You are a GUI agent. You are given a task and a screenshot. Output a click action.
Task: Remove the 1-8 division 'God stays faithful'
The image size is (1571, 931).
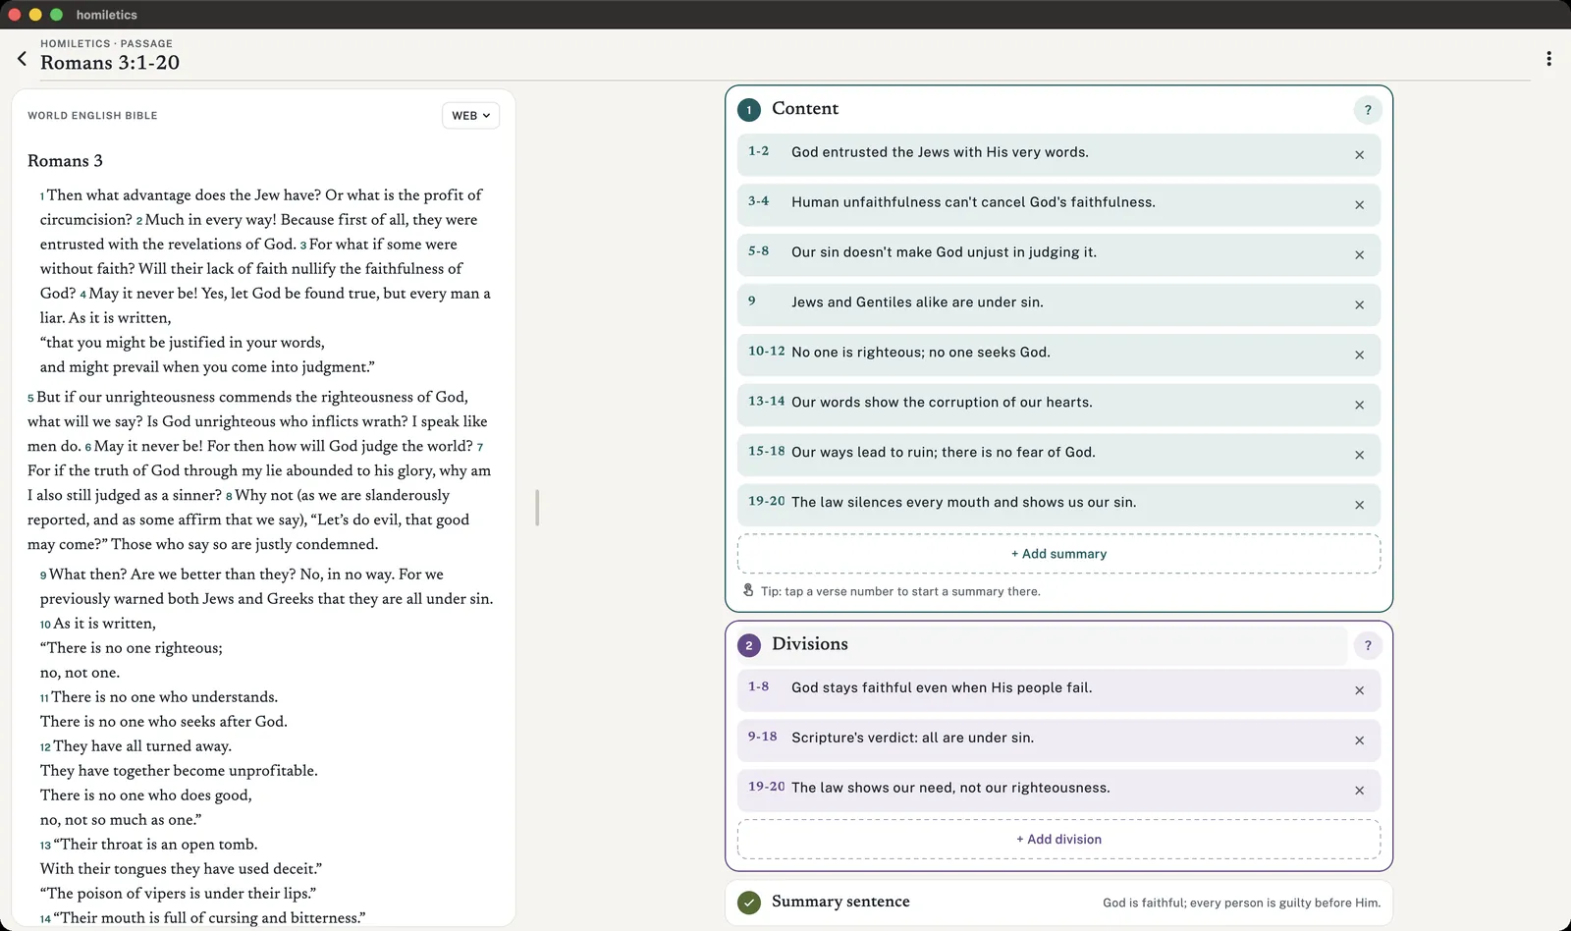1359,691
